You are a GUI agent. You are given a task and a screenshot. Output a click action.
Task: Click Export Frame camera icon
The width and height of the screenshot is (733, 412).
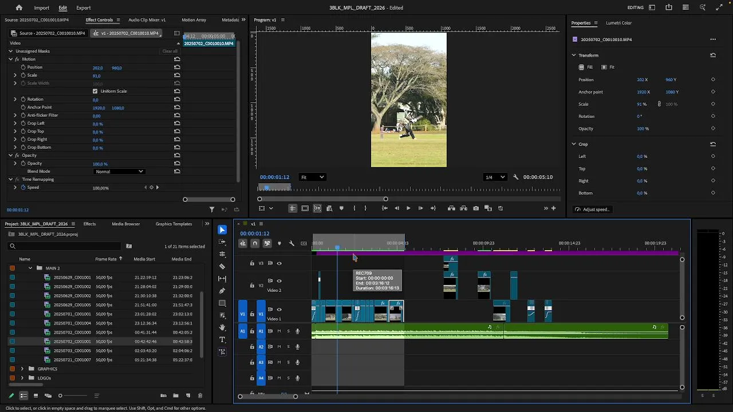click(476, 208)
